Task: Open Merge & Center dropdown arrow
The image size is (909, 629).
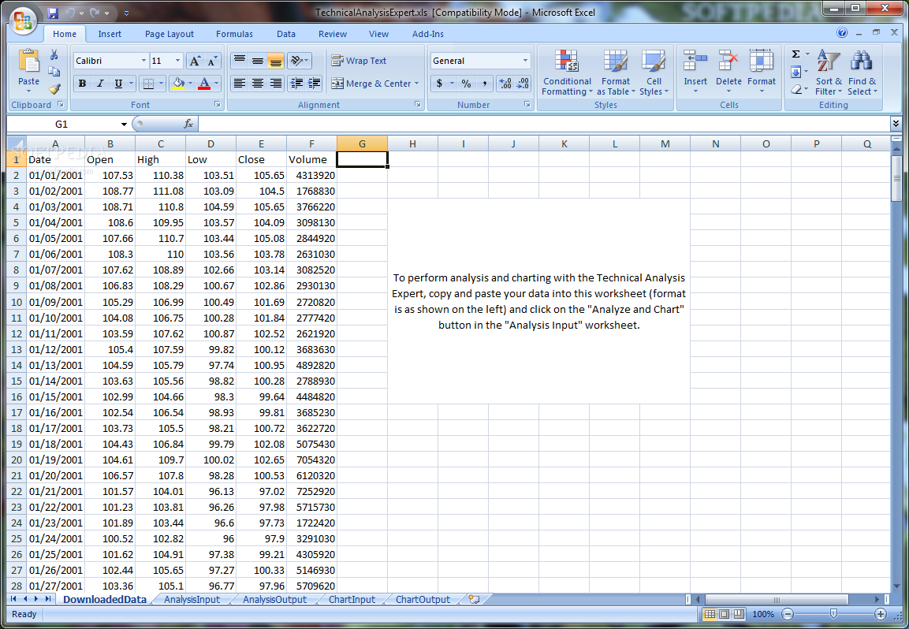Action: (416, 84)
